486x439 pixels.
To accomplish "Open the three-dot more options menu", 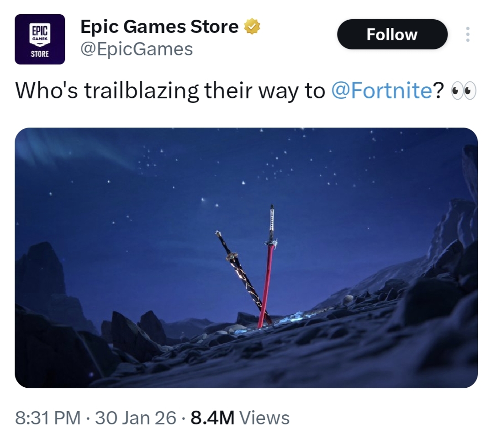I will tap(468, 34).
